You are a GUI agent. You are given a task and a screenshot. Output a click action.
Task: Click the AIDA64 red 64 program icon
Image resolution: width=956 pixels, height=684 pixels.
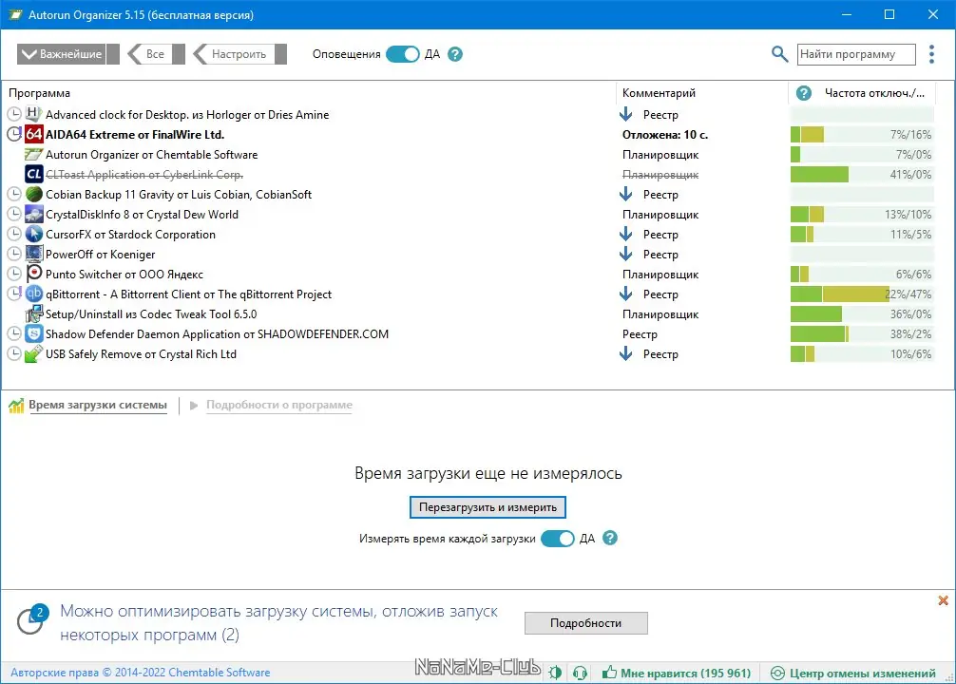coord(34,134)
